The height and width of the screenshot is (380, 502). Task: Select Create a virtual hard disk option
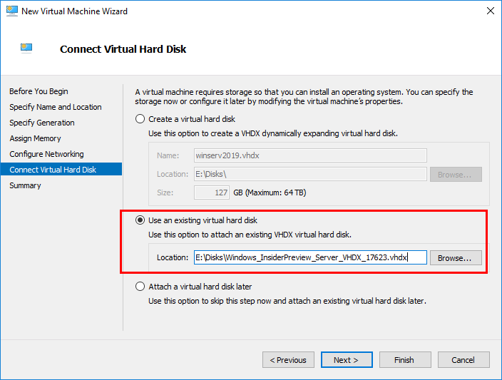click(x=140, y=119)
